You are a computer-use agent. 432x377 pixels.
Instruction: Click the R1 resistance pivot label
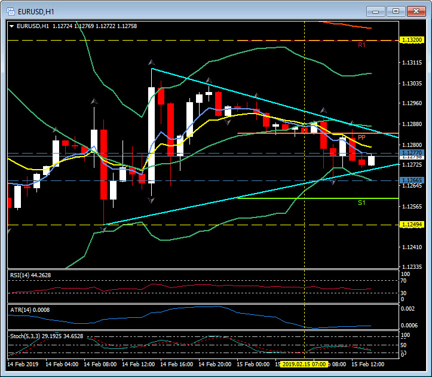coord(361,45)
